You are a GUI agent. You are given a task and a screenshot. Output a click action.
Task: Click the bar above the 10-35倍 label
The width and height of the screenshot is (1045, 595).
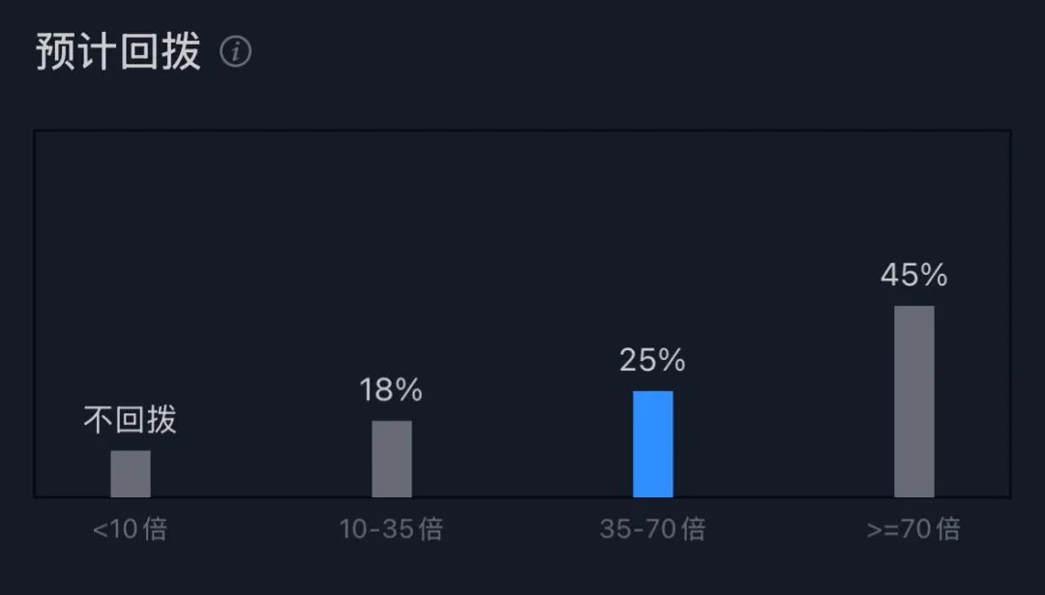point(392,459)
